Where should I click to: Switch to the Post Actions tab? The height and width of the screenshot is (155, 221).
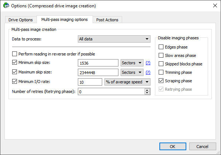[x=107, y=20]
